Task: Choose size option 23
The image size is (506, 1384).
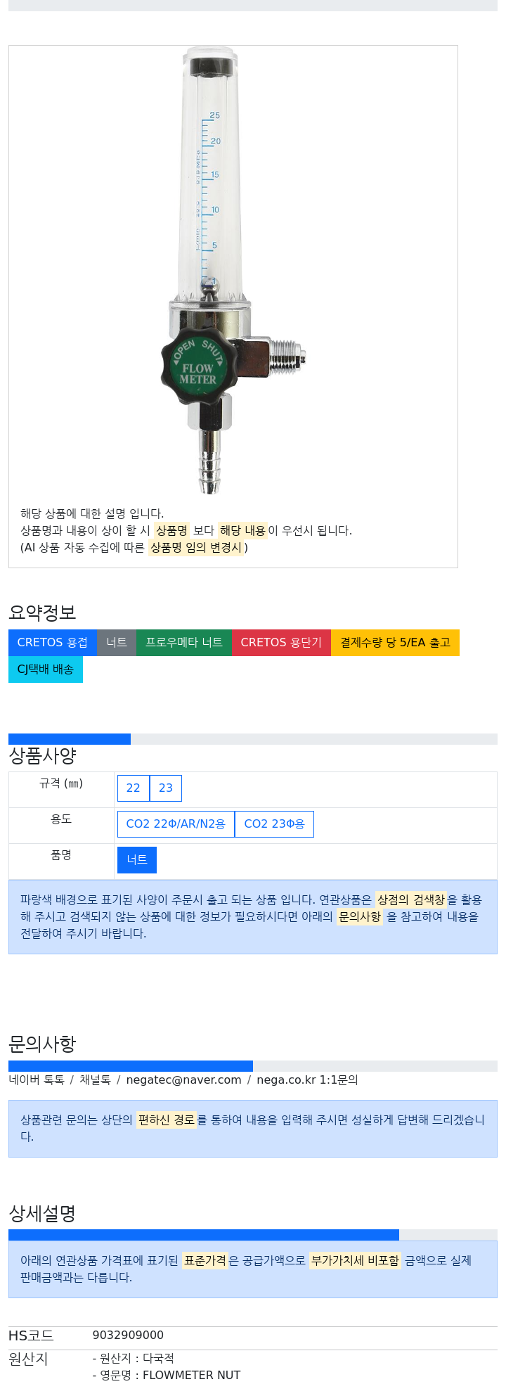Action: pos(166,788)
